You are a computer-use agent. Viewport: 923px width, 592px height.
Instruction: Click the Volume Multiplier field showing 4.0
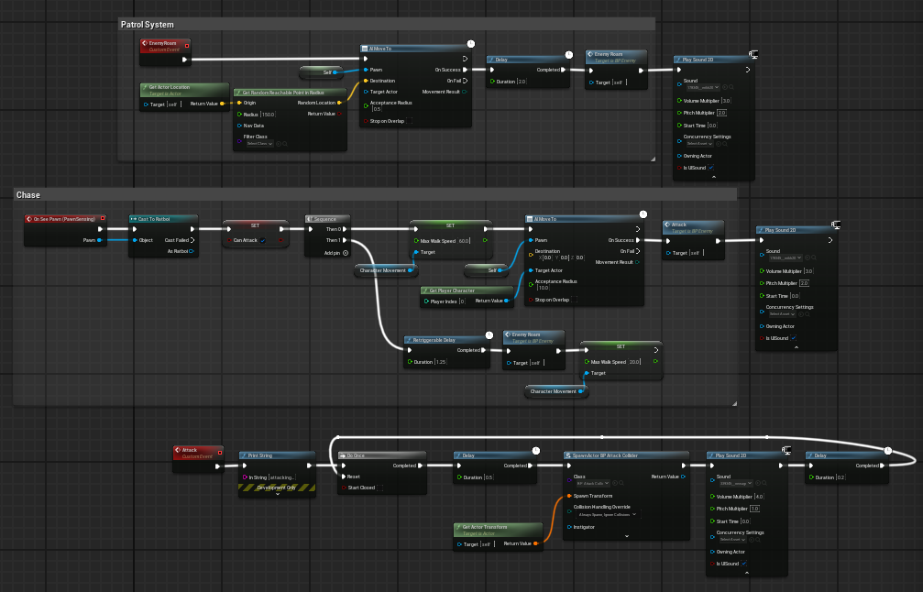click(759, 497)
